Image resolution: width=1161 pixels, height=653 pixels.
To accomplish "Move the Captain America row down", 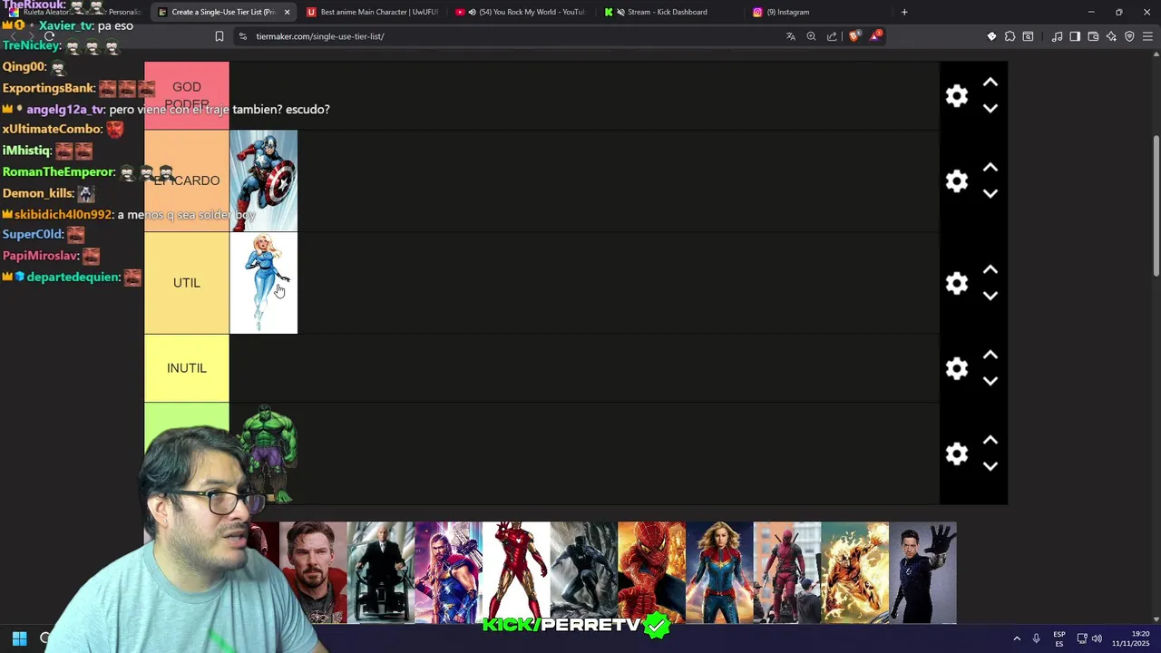I will pyautogui.click(x=990, y=193).
